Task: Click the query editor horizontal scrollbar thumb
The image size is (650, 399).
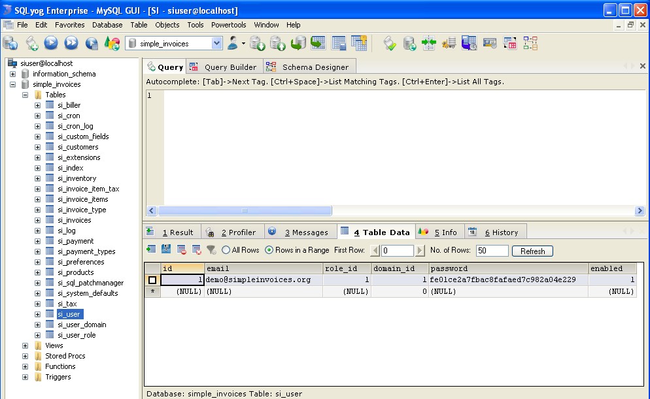Action: 245,211
